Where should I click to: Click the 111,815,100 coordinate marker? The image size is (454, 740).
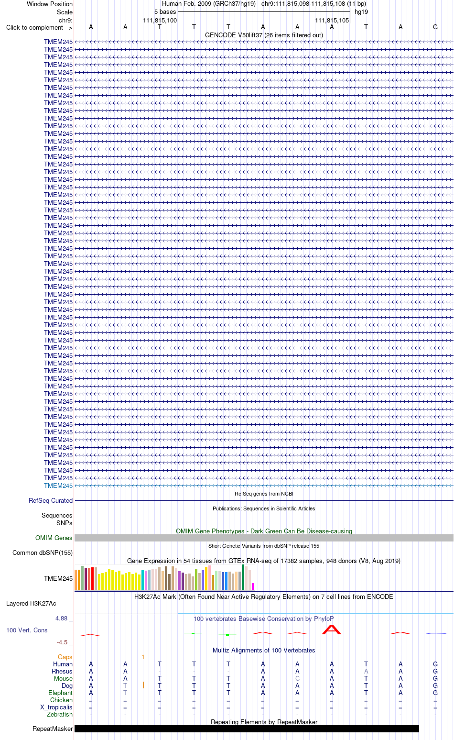click(x=160, y=21)
